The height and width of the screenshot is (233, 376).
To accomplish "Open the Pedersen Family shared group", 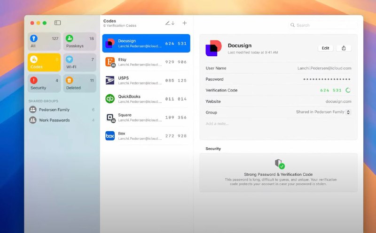I will click(62, 110).
